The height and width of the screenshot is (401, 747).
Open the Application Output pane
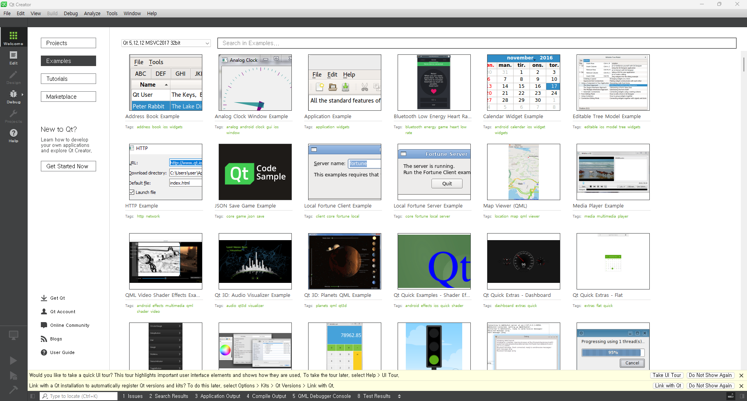click(x=217, y=396)
